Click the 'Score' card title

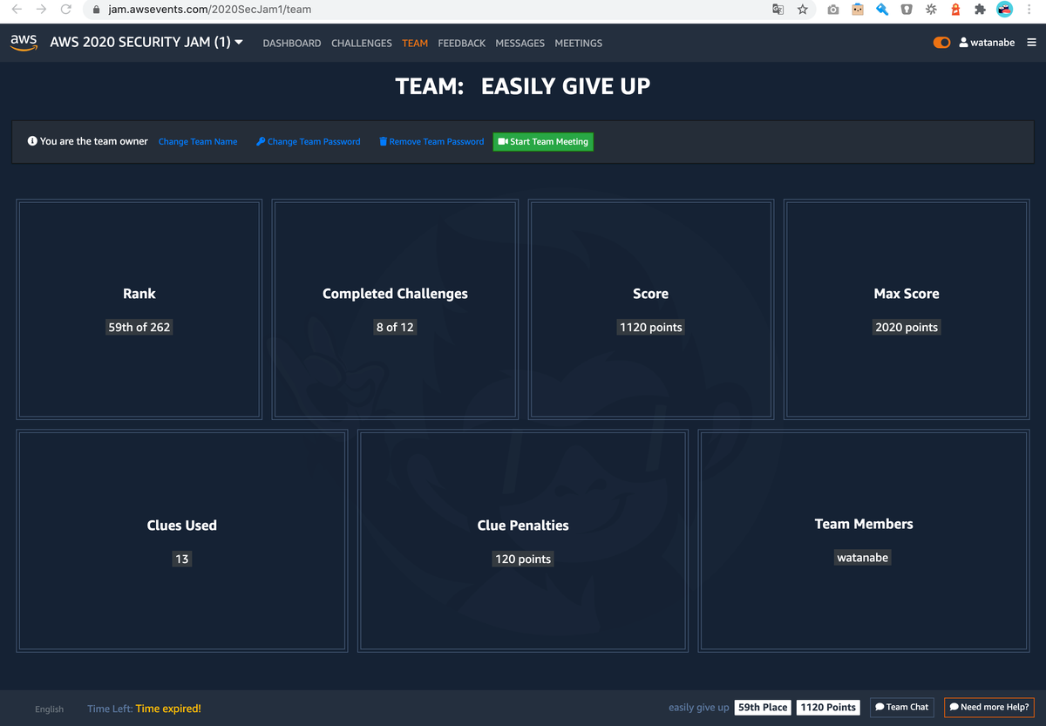point(651,294)
